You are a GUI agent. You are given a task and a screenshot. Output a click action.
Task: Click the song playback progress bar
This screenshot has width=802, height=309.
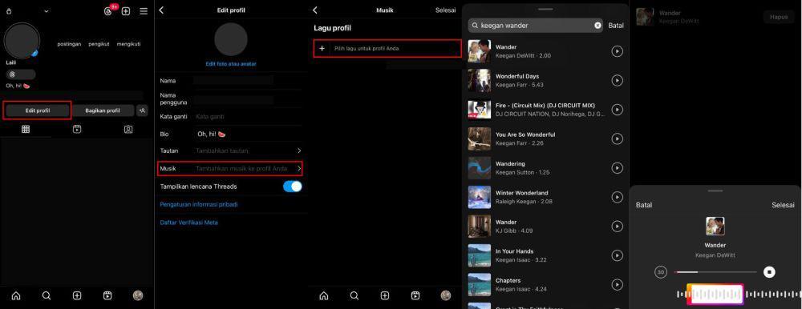click(715, 272)
